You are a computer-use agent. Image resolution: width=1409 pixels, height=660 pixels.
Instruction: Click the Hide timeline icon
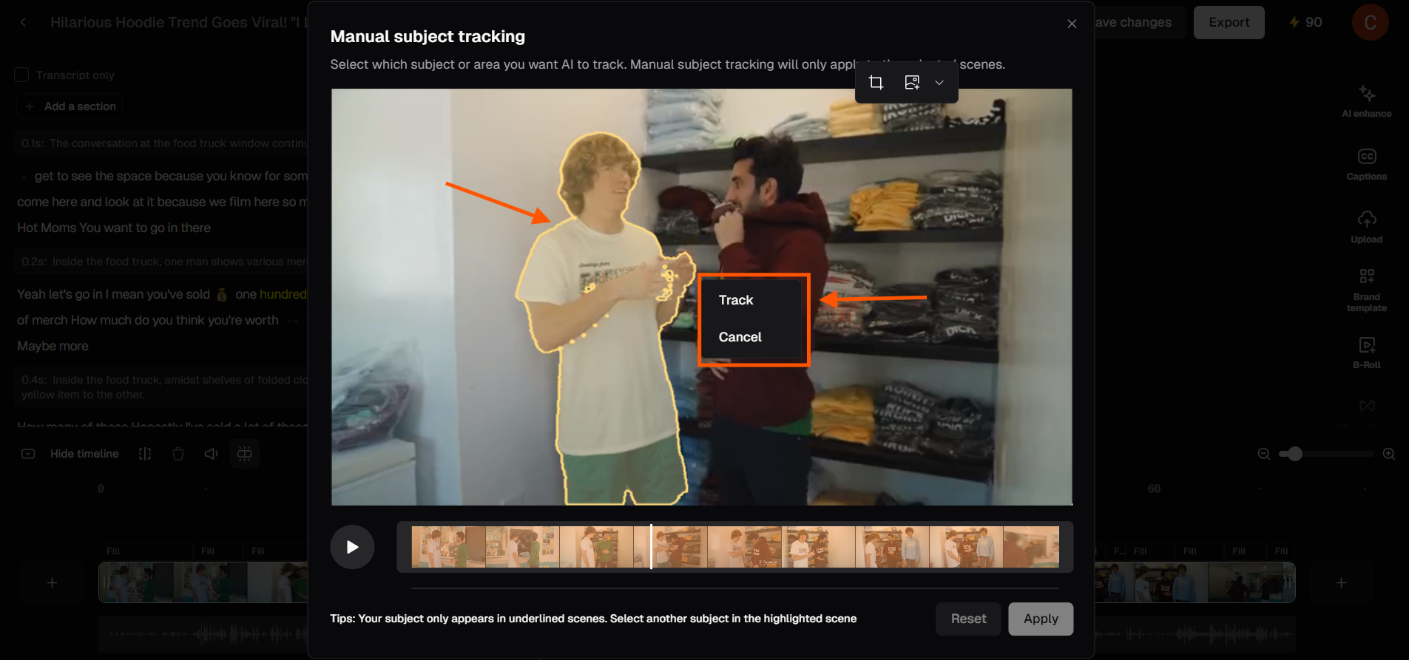point(28,454)
